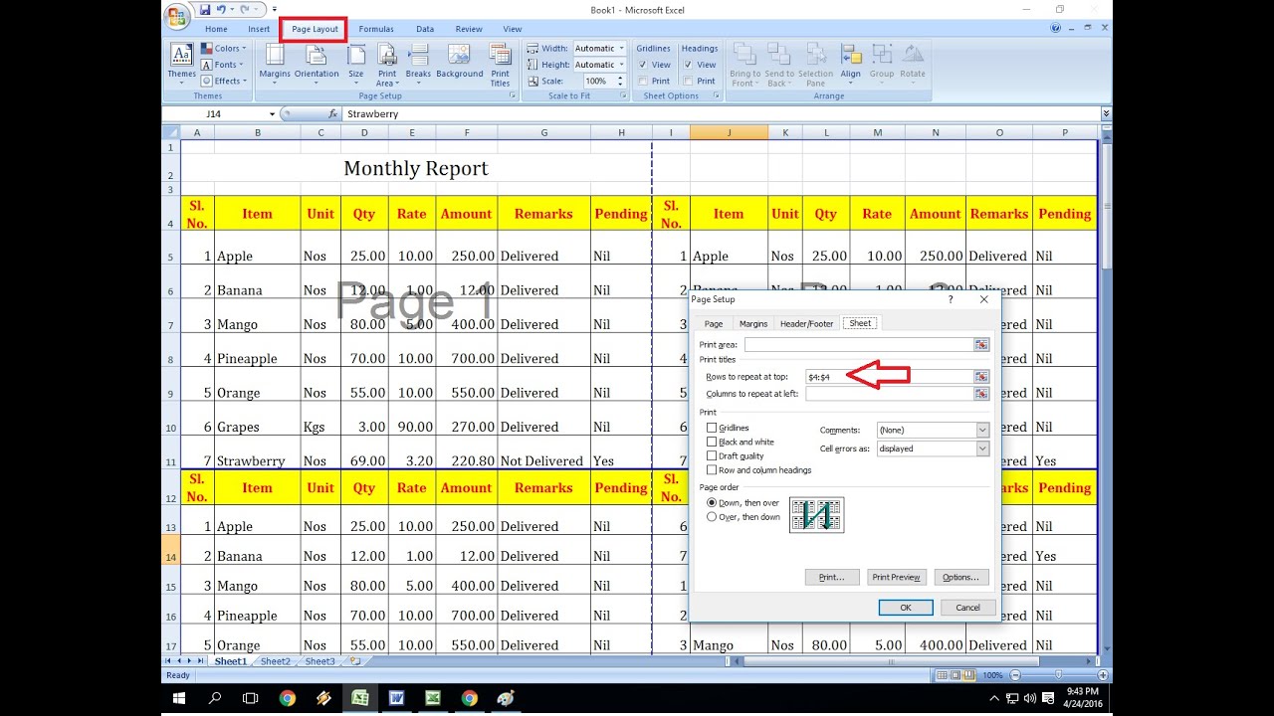Select the Over, then down page order

pyautogui.click(x=712, y=517)
